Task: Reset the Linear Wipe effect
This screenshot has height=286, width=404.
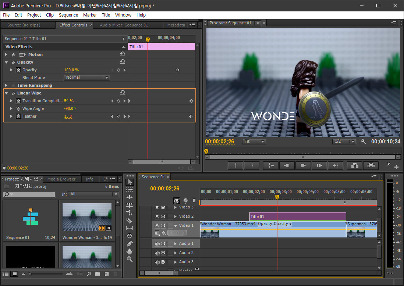Action: [x=123, y=92]
